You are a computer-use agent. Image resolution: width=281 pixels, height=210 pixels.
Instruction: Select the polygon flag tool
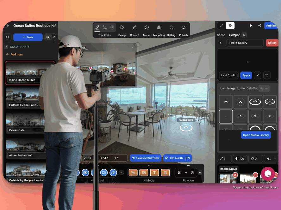pyautogui.click(x=179, y=172)
